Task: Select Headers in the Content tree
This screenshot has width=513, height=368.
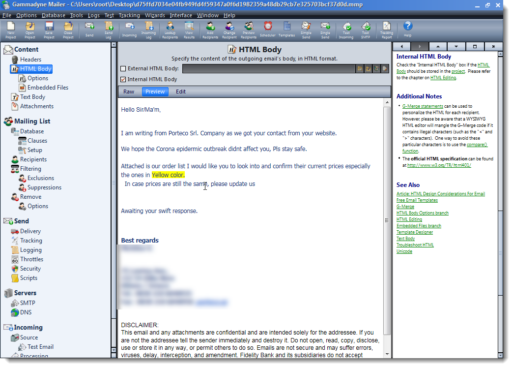Action: (31, 60)
